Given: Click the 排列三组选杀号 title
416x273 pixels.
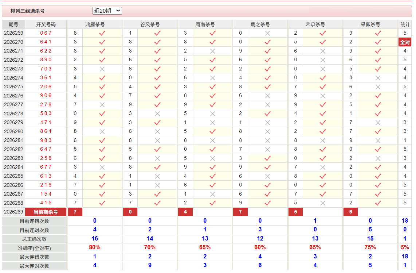Looking at the screenshot, I should pyautogui.click(x=27, y=11).
